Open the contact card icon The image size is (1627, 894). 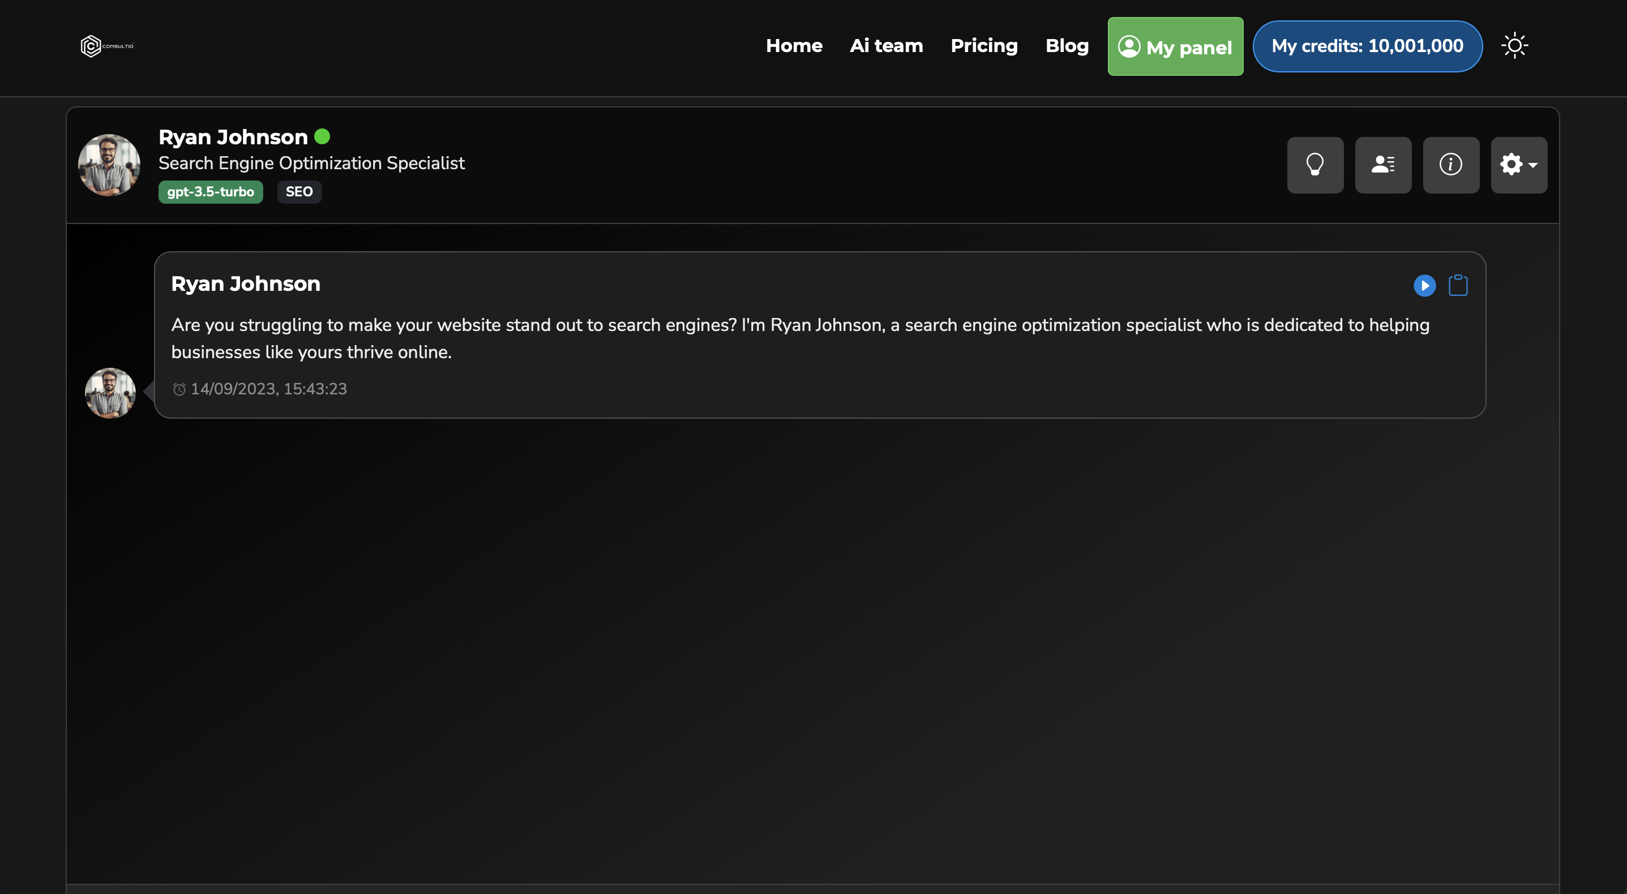[x=1382, y=165]
